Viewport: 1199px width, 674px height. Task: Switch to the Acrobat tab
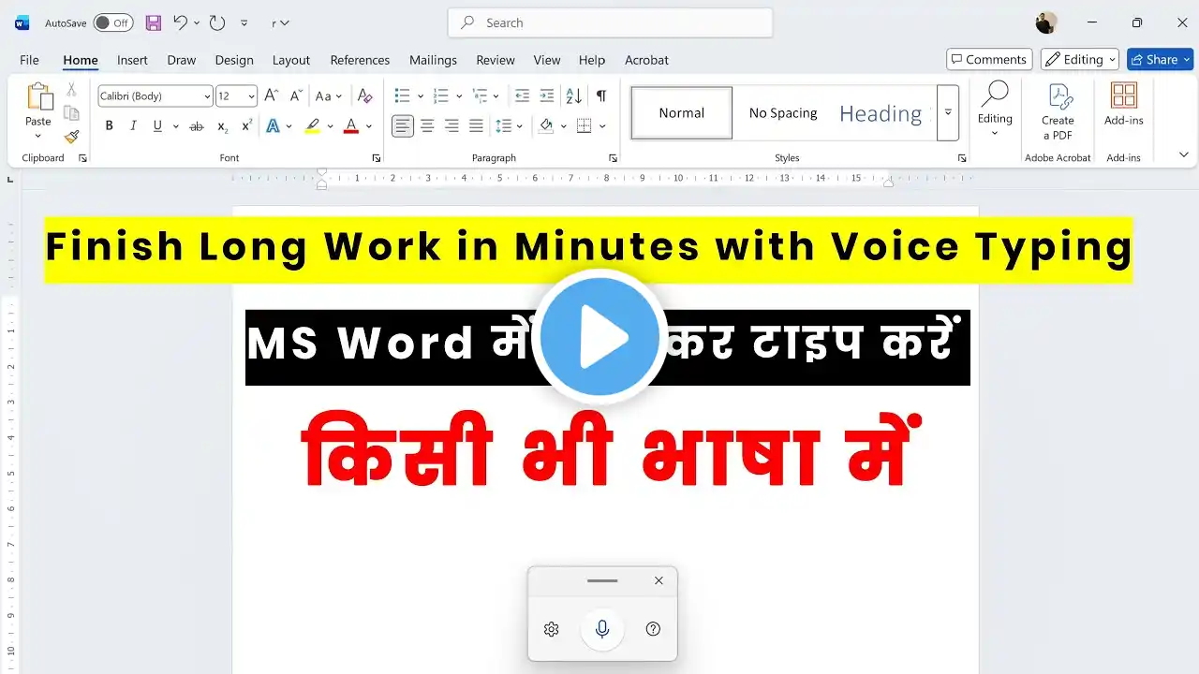(x=646, y=60)
